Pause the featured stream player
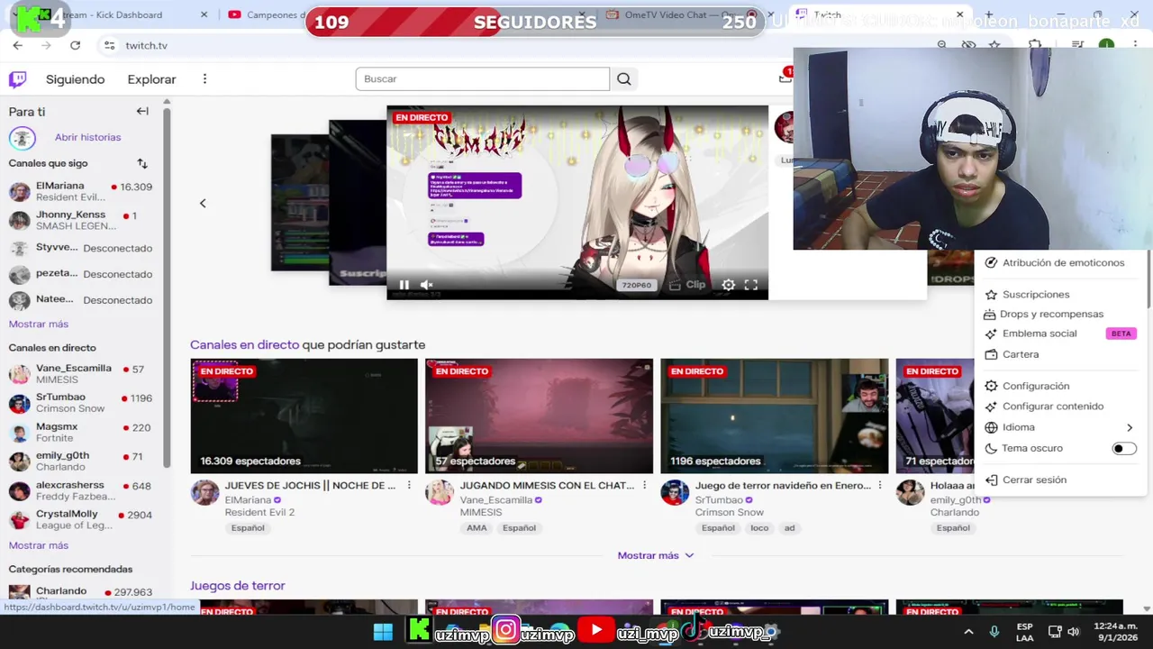The height and width of the screenshot is (649, 1153). (404, 285)
